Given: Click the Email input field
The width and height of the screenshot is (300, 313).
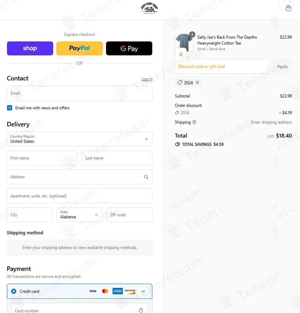Looking at the screenshot, I should [x=79, y=94].
